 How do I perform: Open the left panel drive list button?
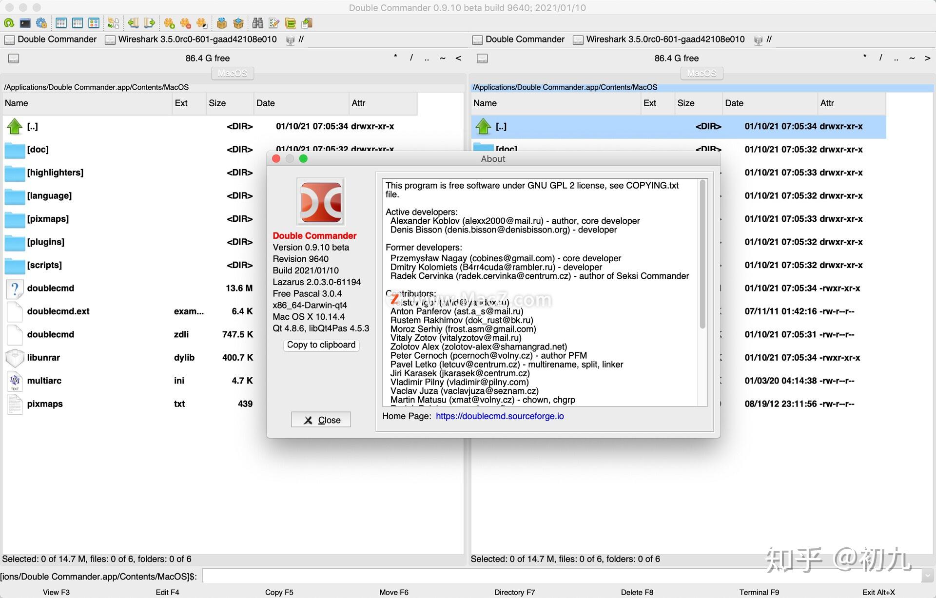(14, 58)
